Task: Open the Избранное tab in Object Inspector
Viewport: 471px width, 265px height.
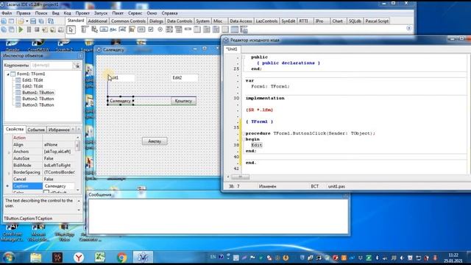Action: [59, 130]
